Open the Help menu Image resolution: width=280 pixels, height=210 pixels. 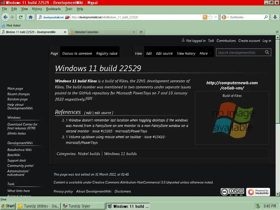pyautogui.click(x=80, y=9)
